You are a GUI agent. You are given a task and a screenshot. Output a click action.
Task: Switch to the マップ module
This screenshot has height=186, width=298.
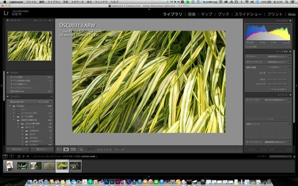tap(207, 14)
